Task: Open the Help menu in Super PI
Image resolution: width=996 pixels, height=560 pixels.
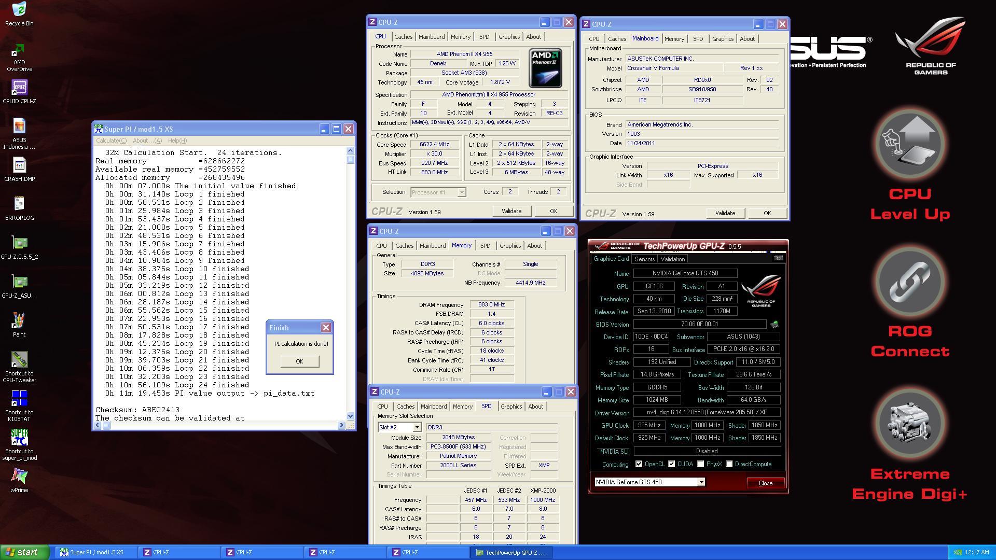Action: coord(177,141)
